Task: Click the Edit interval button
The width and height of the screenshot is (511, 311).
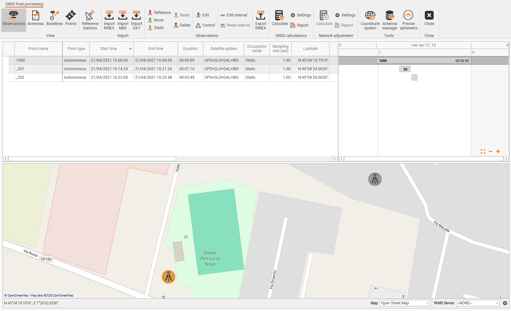Action: coord(234,15)
